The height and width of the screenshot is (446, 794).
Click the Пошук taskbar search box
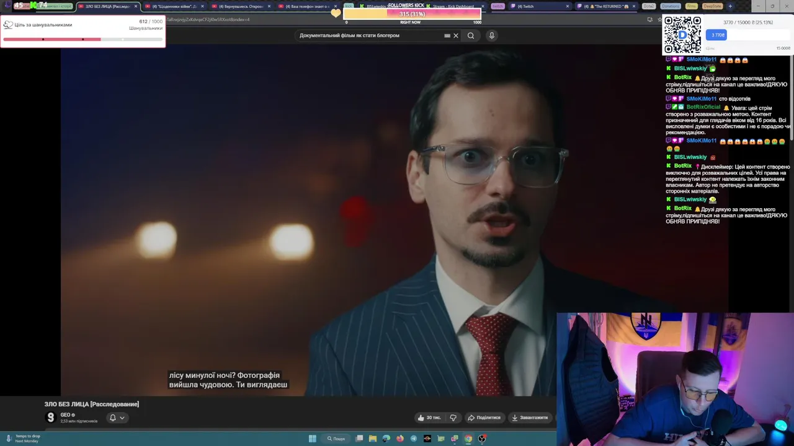(x=336, y=439)
